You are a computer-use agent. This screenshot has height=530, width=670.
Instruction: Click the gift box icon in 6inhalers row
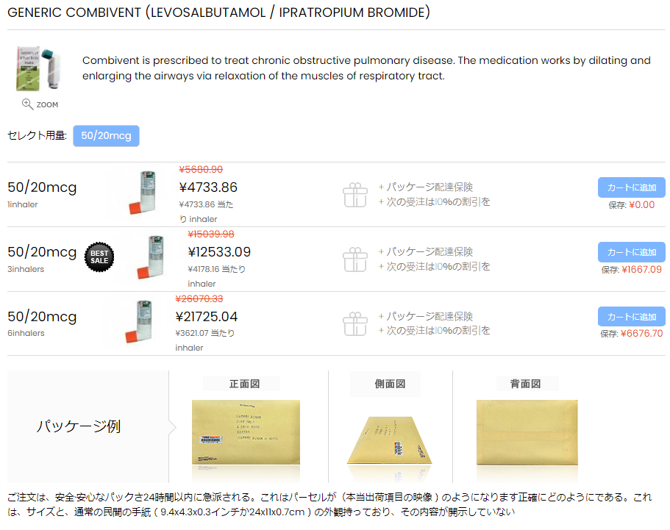[355, 323]
